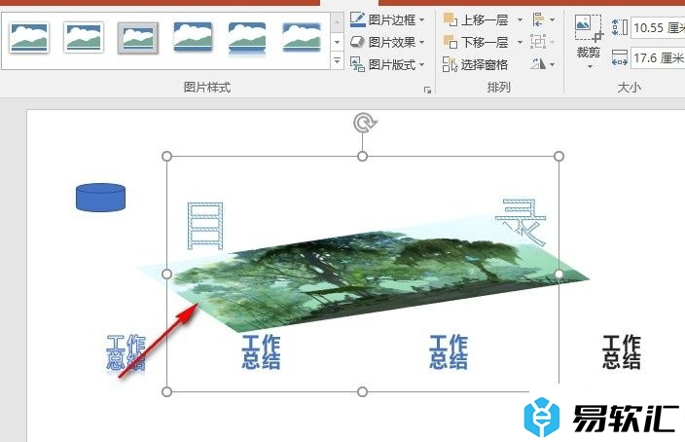Image resolution: width=685 pixels, height=442 pixels.
Task: Apply the sixth soft-edge picture style
Action: coord(302,38)
